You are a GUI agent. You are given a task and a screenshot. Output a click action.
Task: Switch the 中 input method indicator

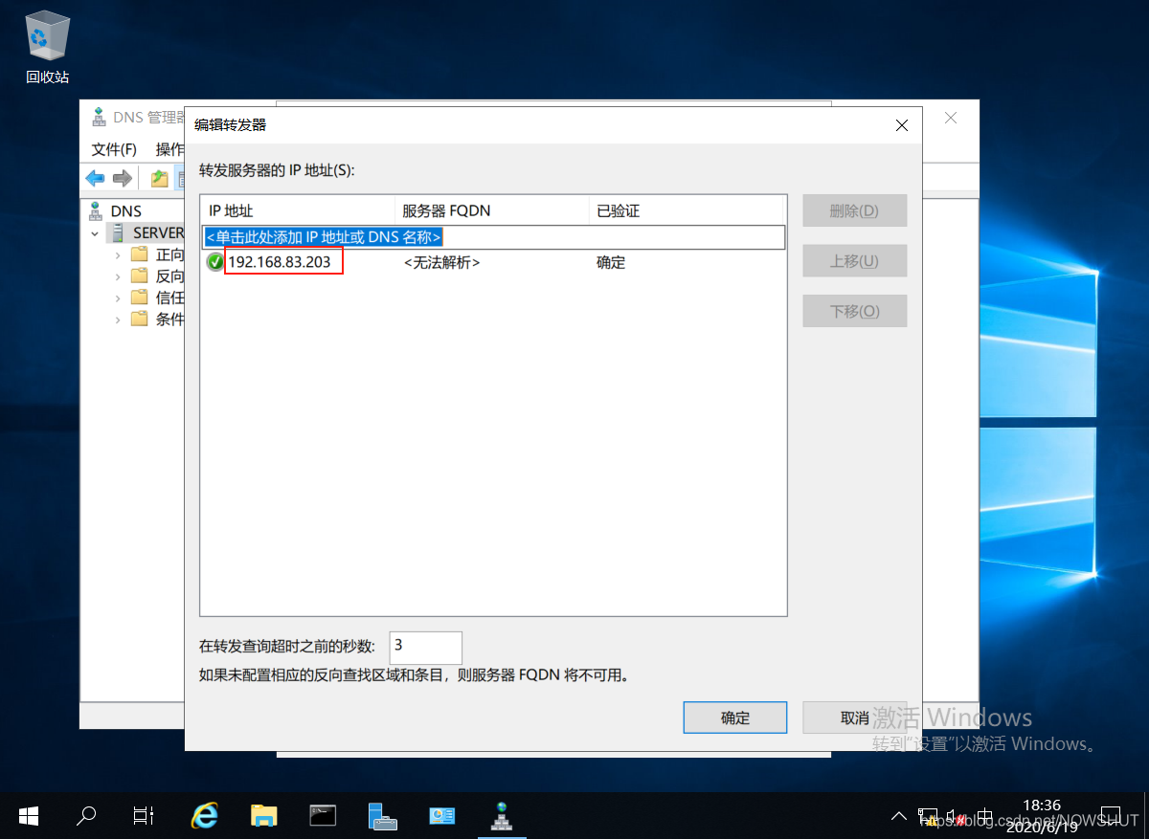click(985, 816)
